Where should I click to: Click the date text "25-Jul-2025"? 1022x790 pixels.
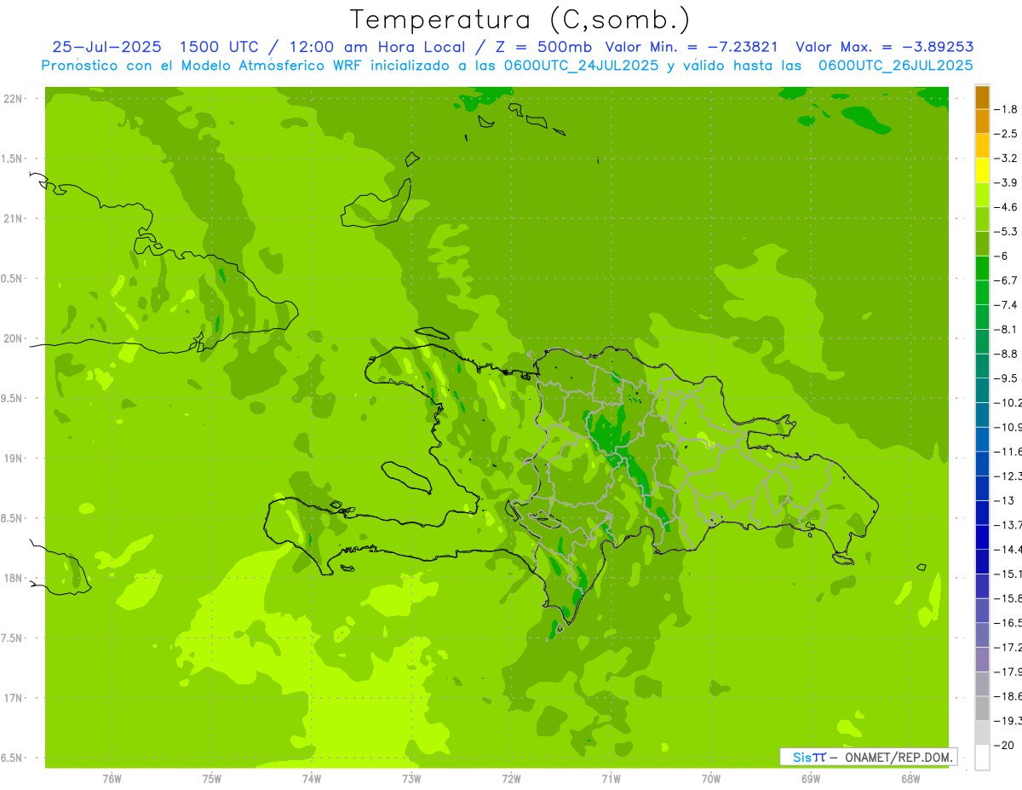[x=106, y=47]
